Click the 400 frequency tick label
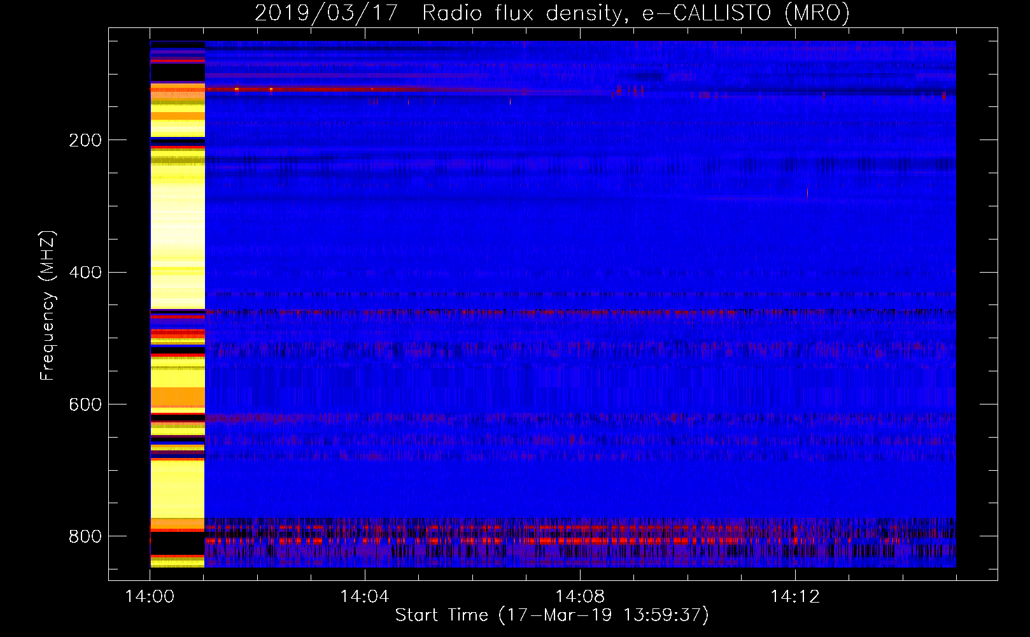The height and width of the screenshot is (637, 1030). [x=85, y=272]
